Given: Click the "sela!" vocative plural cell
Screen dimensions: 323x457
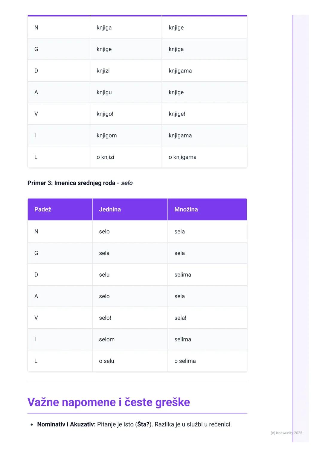Looking at the screenshot, I should [x=180, y=318].
